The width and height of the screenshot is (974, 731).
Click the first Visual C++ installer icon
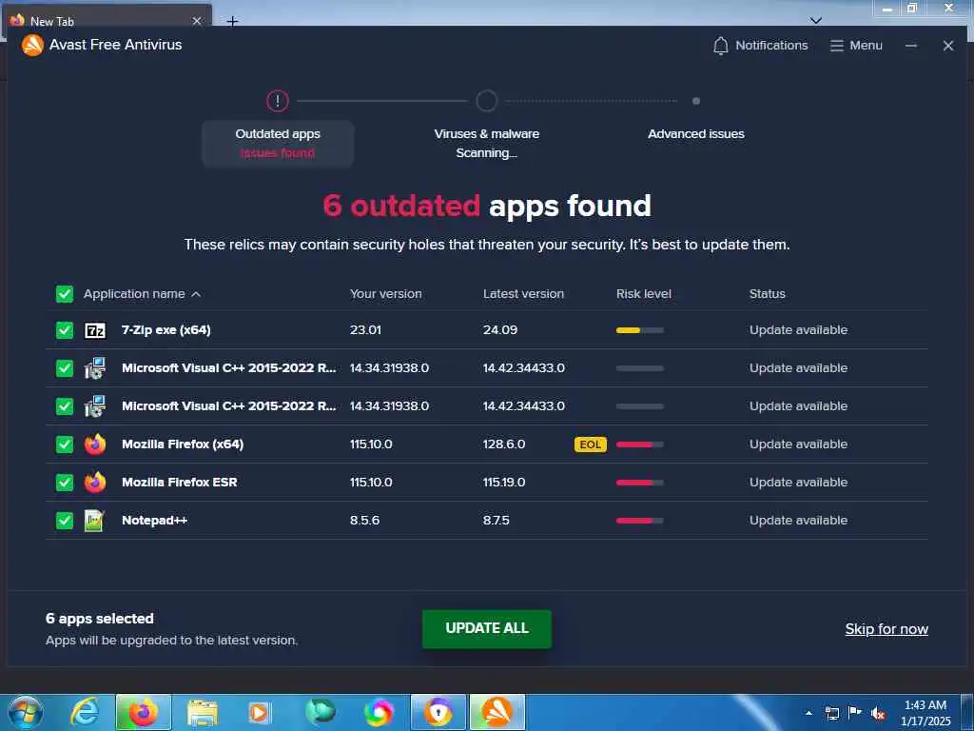pos(95,368)
